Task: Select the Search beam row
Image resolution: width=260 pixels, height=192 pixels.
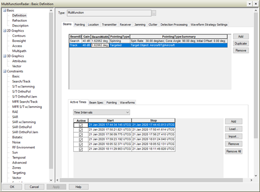Action: click(148, 41)
